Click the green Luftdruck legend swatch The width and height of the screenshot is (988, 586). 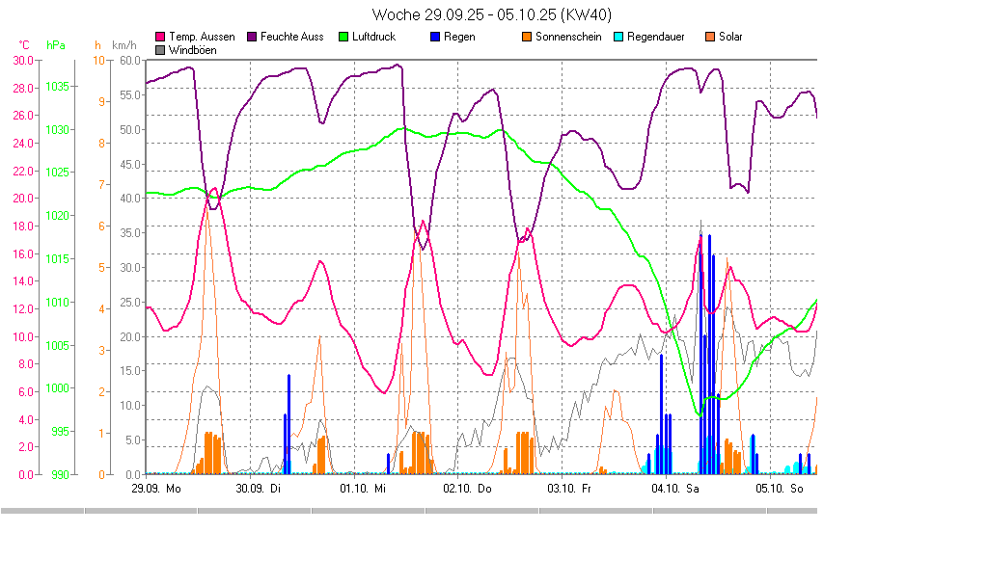click(341, 37)
